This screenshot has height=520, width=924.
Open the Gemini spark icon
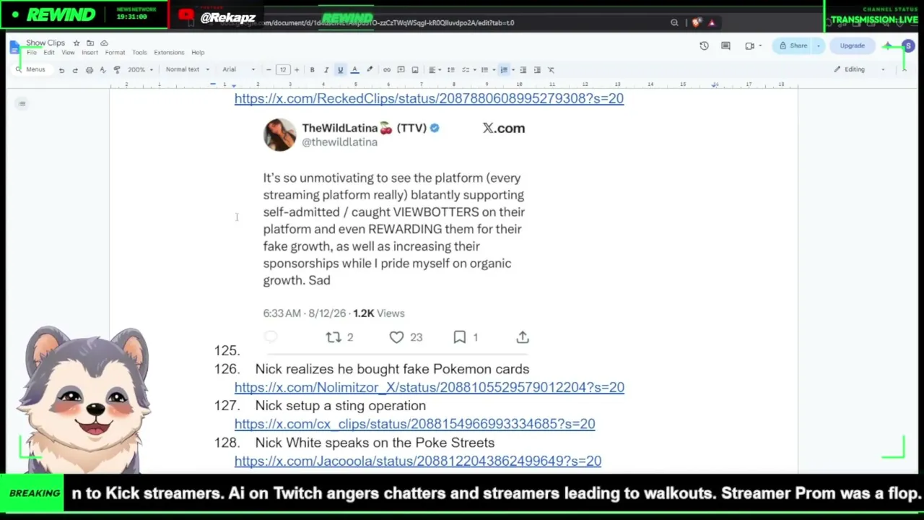coord(887,45)
